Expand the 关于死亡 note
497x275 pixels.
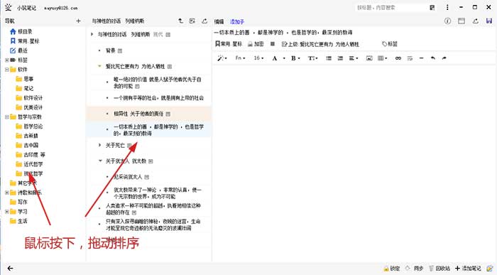coord(99,145)
